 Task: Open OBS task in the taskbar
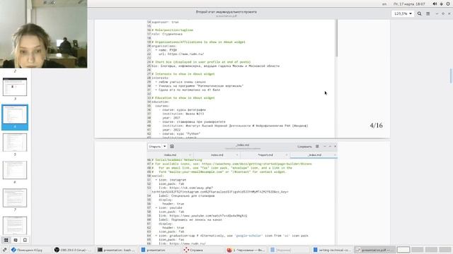point(73,250)
